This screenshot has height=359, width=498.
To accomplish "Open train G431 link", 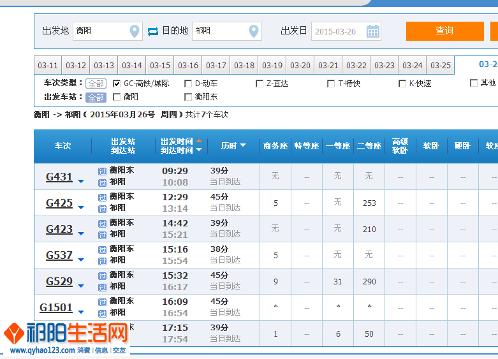I will click(x=59, y=177).
